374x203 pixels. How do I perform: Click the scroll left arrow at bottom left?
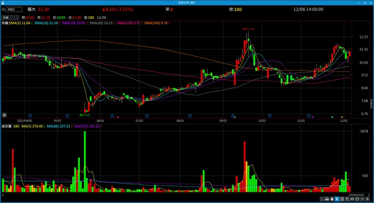(3, 195)
